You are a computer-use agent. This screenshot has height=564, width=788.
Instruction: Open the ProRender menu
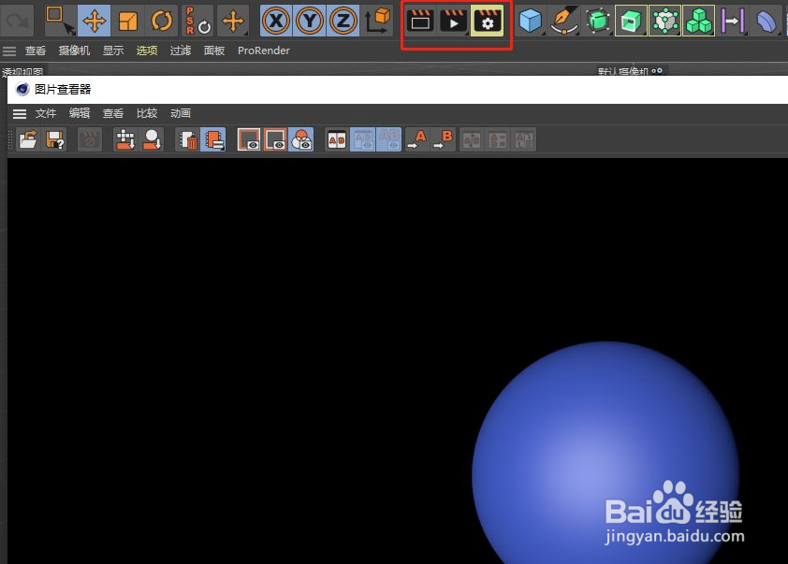(x=263, y=51)
